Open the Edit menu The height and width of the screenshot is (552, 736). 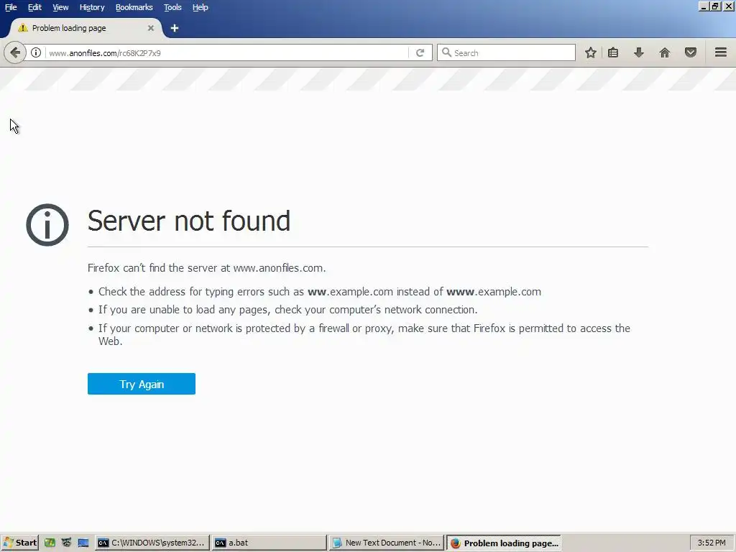[34, 7]
